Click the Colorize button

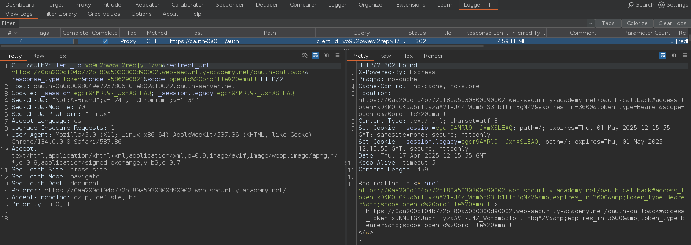click(x=637, y=23)
